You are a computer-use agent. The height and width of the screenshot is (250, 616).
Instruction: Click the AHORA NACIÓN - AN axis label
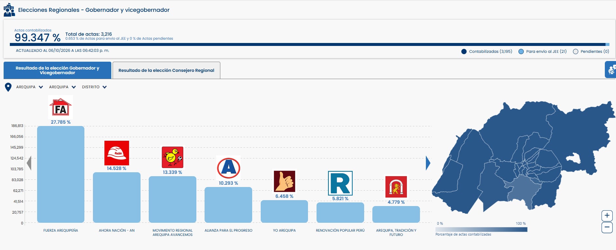(117, 230)
